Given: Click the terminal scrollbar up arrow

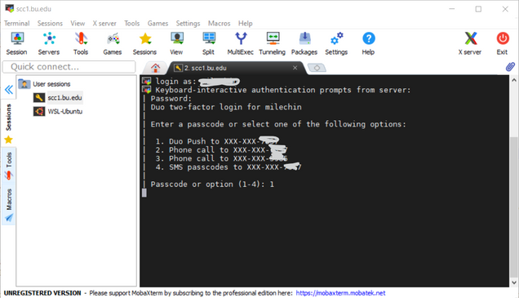Looking at the screenshot, I should pyautogui.click(x=514, y=80).
